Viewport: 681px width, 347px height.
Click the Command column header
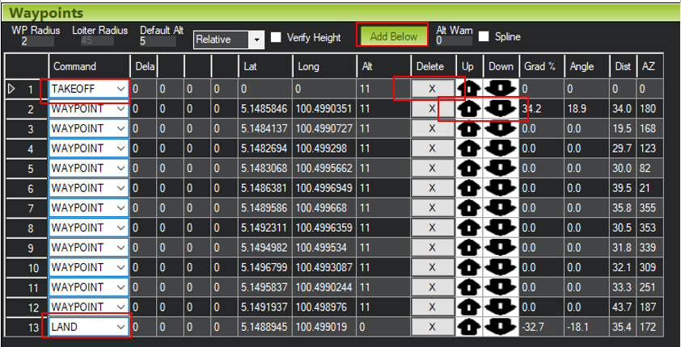(89, 67)
